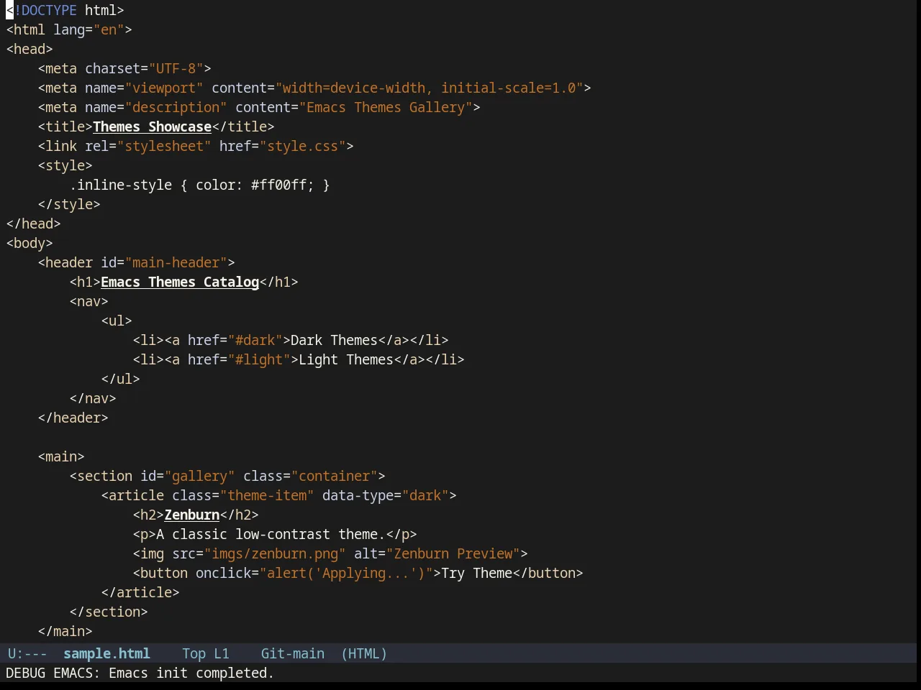Click the closing </head> tag
The width and height of the screenshot is (921, 690).
[33, 224]
